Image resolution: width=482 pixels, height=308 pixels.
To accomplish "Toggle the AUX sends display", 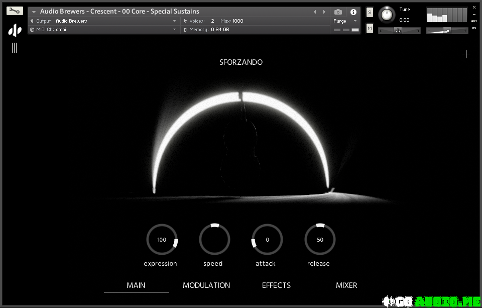I will point(474,21).
